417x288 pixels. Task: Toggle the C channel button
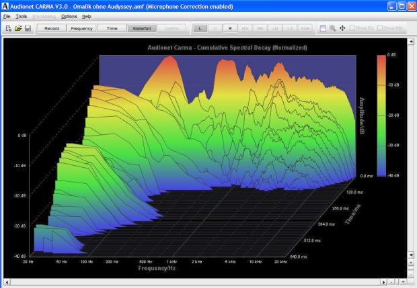click(x=215, y=28)
